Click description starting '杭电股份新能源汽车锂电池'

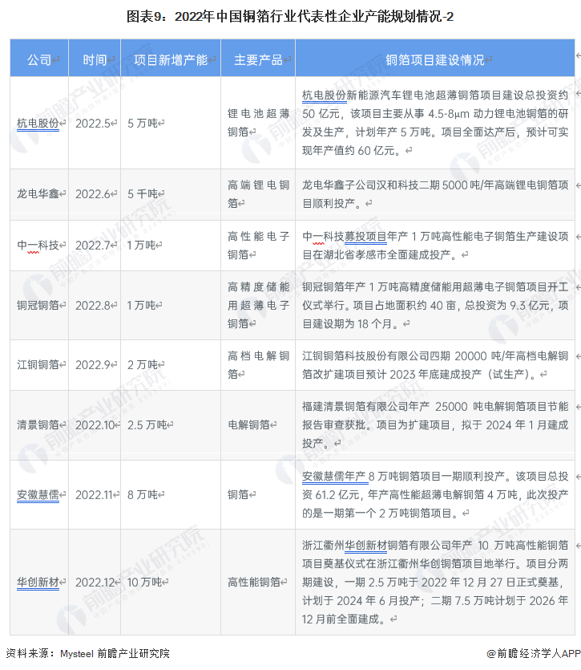tap(435, 123)
